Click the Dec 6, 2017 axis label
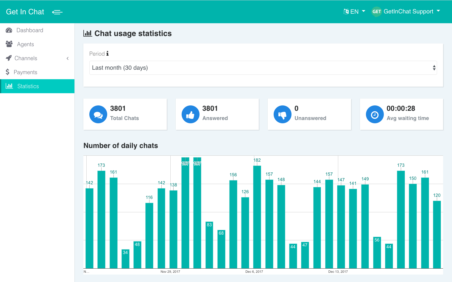 pyautogui.click(x=254, y=272)
